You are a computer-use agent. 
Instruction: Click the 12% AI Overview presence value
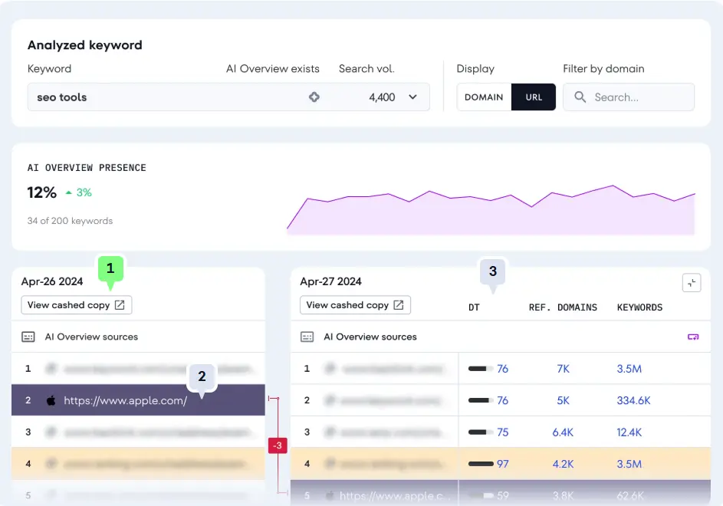[x=42, y=192]
